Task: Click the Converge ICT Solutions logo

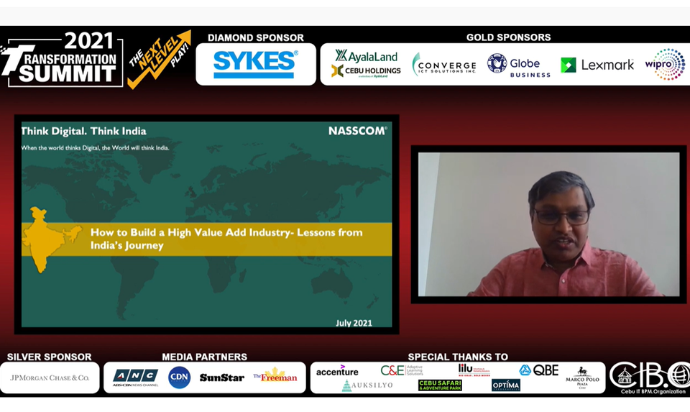Action: tap(444, 65)
